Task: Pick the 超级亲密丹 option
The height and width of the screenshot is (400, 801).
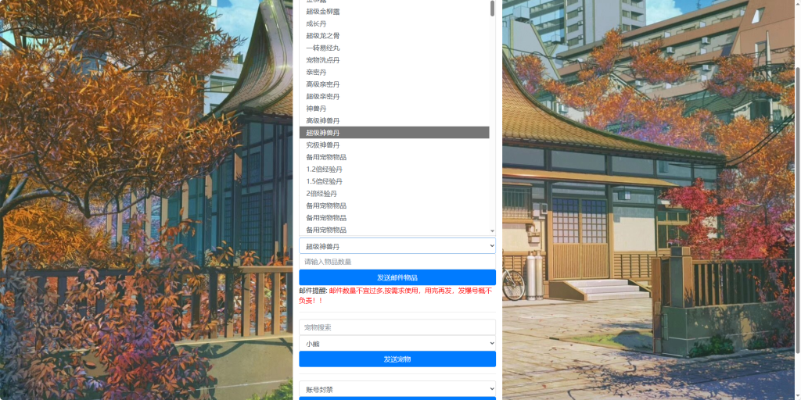Action: (x=394, y=96)
